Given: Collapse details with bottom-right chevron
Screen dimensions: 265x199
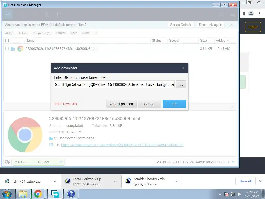Looking at the screenshot, I should [x=233, y=162].
